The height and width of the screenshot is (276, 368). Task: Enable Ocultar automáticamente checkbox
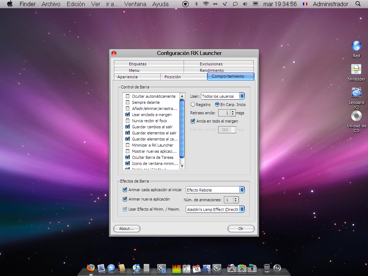pyautogui.click(x=128, y=96)
